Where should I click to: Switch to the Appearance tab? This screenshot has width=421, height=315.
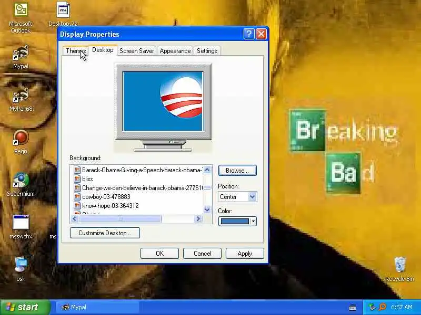(175, 51)
